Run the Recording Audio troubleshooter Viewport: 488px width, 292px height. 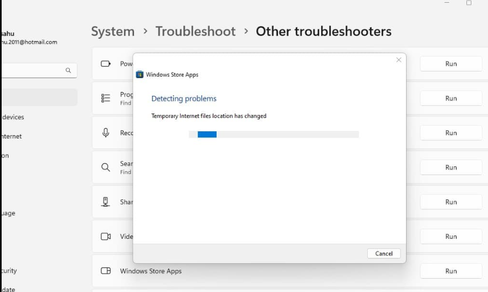451,133
